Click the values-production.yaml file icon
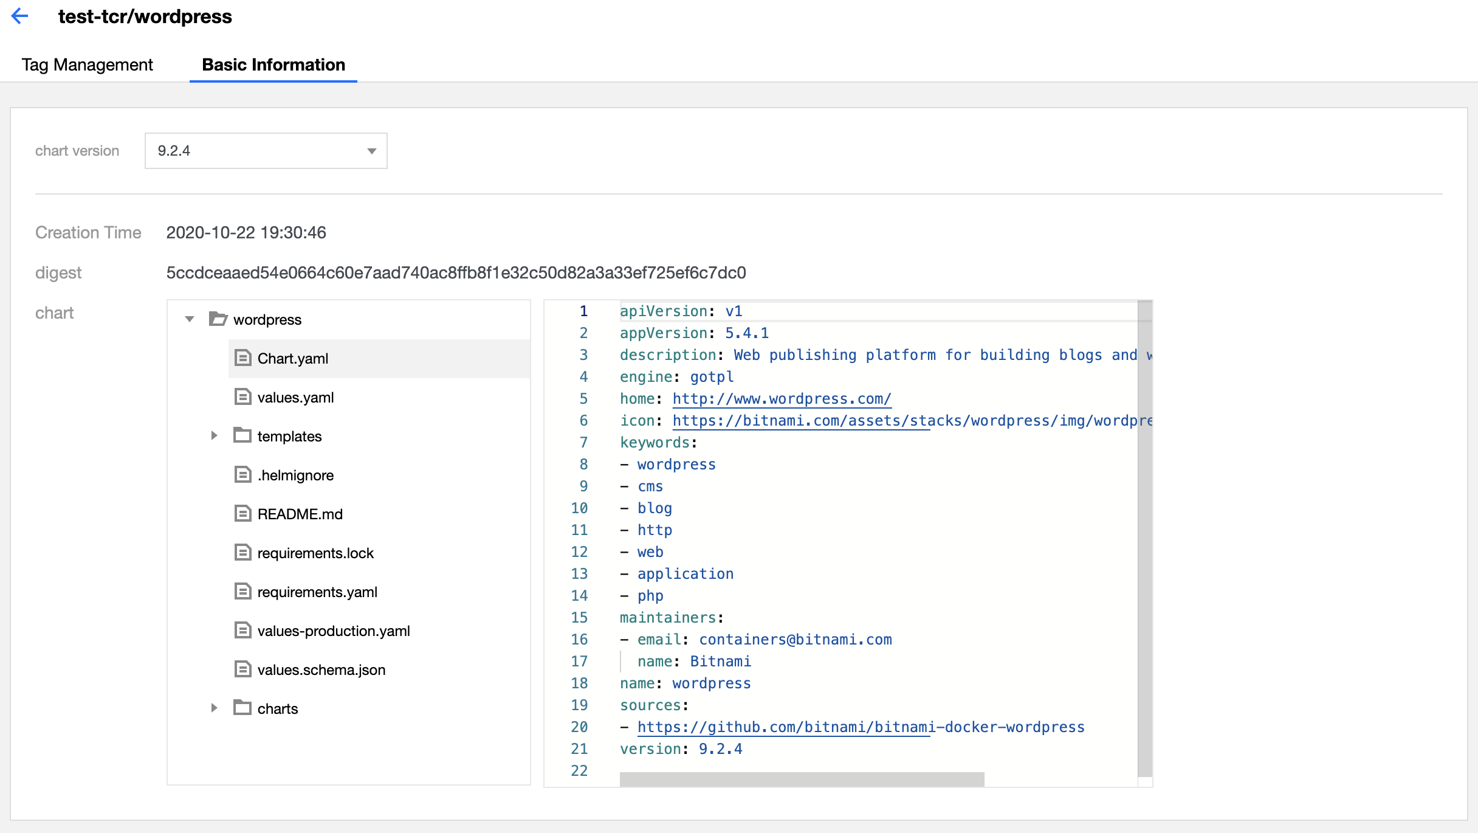 tap(242, 630)
